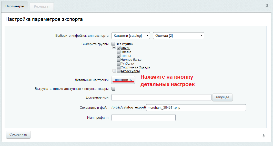Check the Все группы checkbox

114,44
